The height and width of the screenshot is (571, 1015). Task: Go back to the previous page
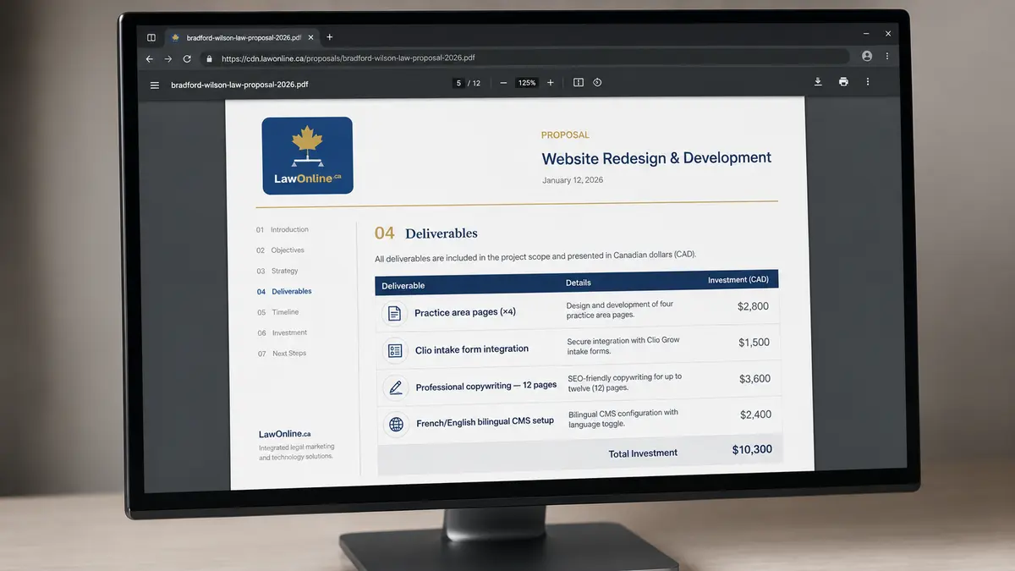150,59
